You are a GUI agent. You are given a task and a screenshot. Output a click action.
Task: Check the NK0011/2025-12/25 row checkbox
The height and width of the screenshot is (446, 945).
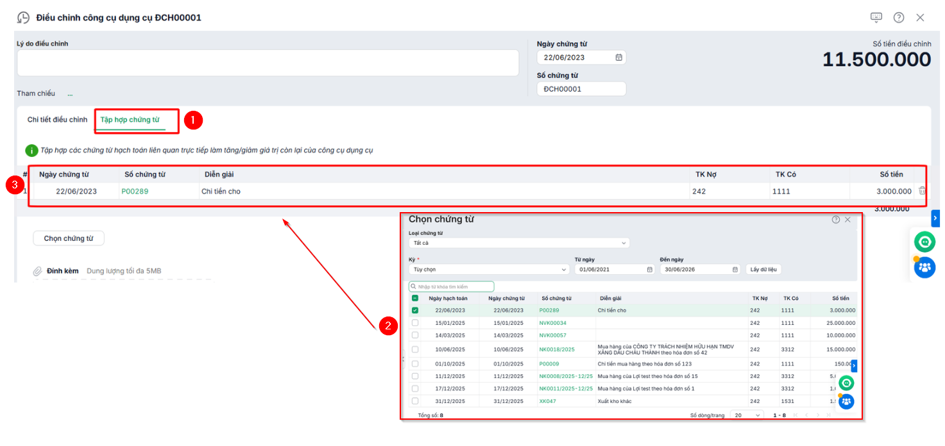[x=415, y=388]
